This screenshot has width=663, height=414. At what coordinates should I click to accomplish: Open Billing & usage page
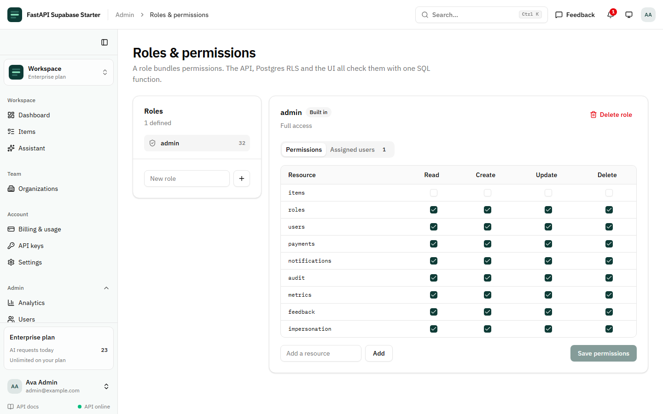(x=58, y=229)
